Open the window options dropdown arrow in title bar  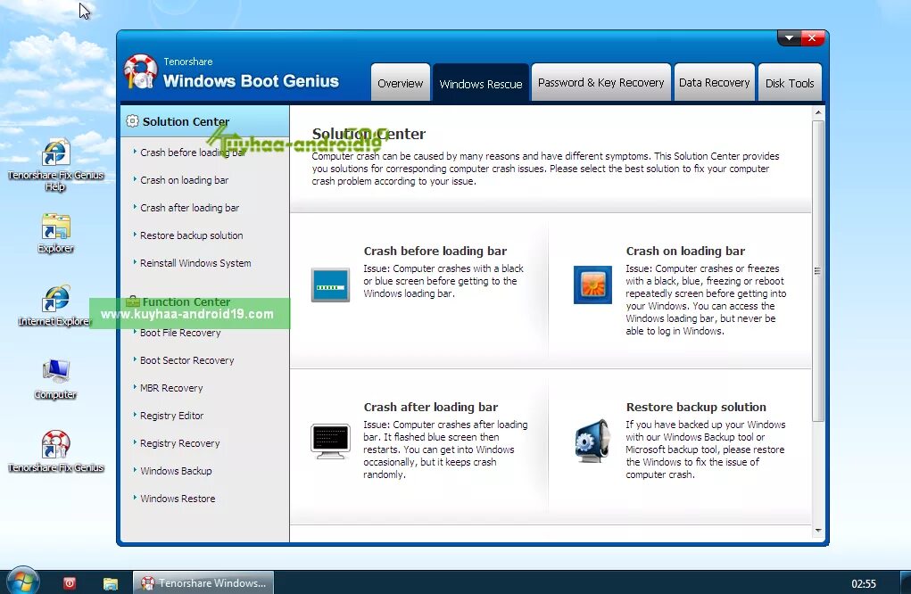(789, 38)
